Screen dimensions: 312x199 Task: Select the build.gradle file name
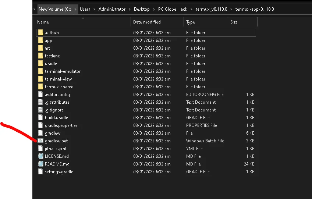click(x=56, y=118)
